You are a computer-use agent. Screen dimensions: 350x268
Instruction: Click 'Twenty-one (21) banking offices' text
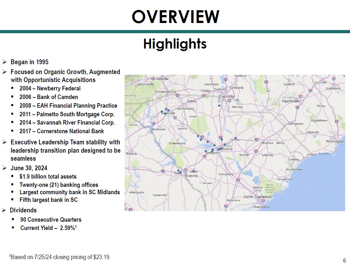coord(59,185)
